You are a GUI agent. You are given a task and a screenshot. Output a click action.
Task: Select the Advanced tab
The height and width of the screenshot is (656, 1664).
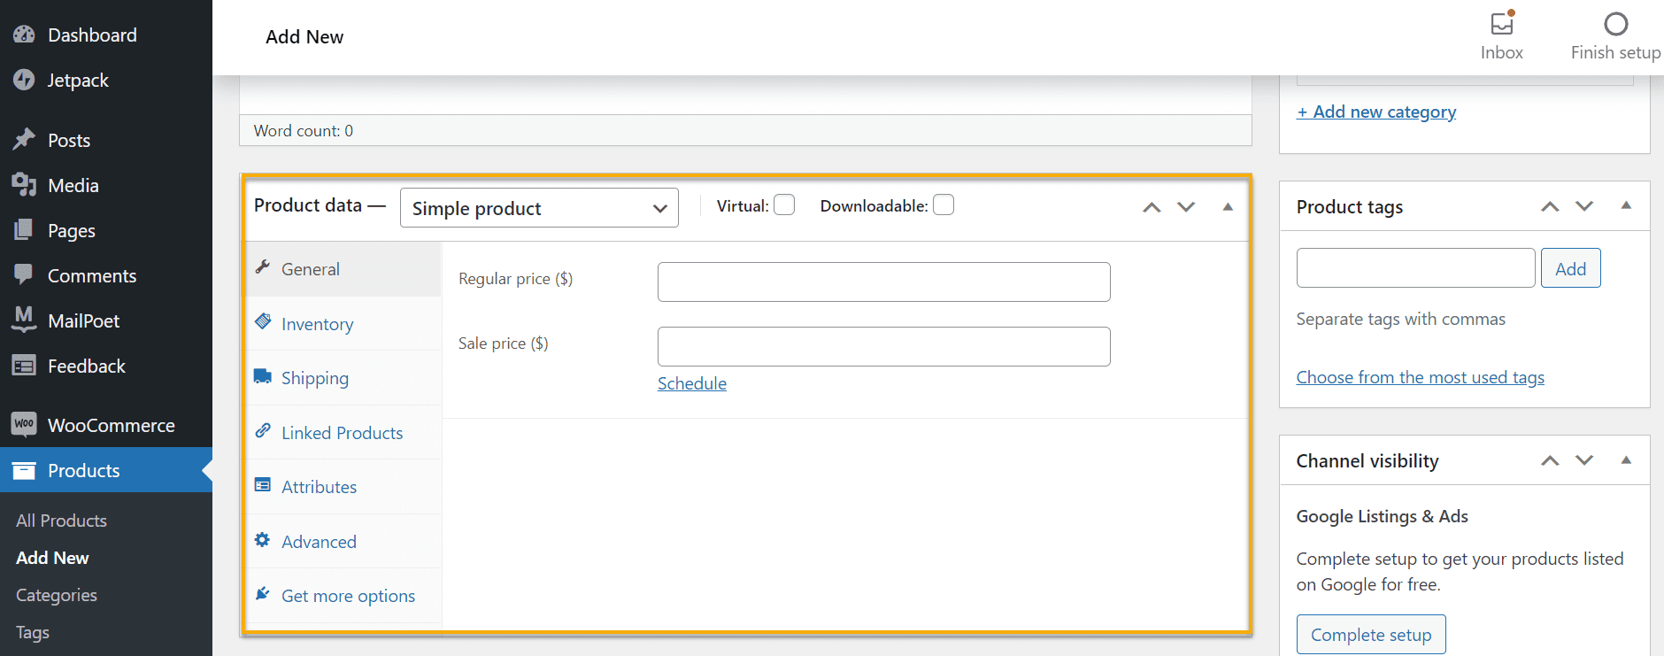tap(343, 542)
